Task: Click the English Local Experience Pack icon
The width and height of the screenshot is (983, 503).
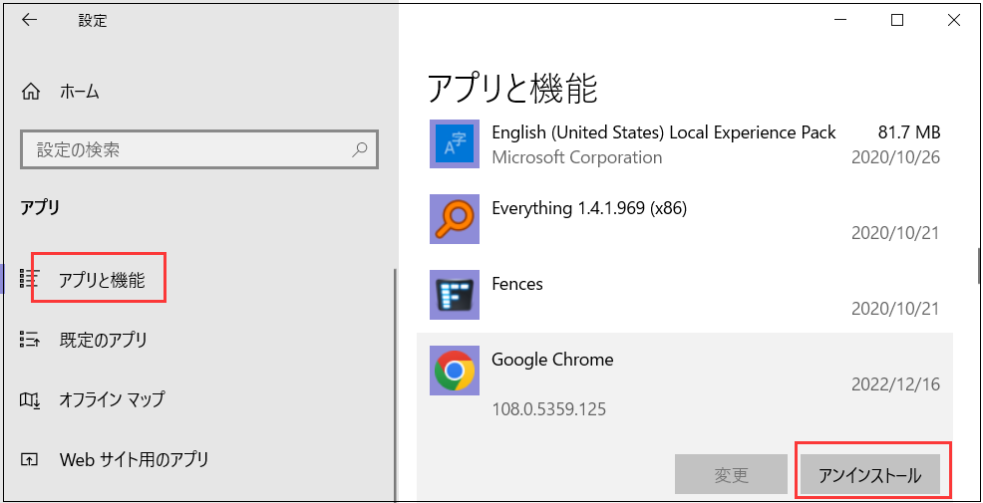Action: pyautogui.click(x=455, y=143)
